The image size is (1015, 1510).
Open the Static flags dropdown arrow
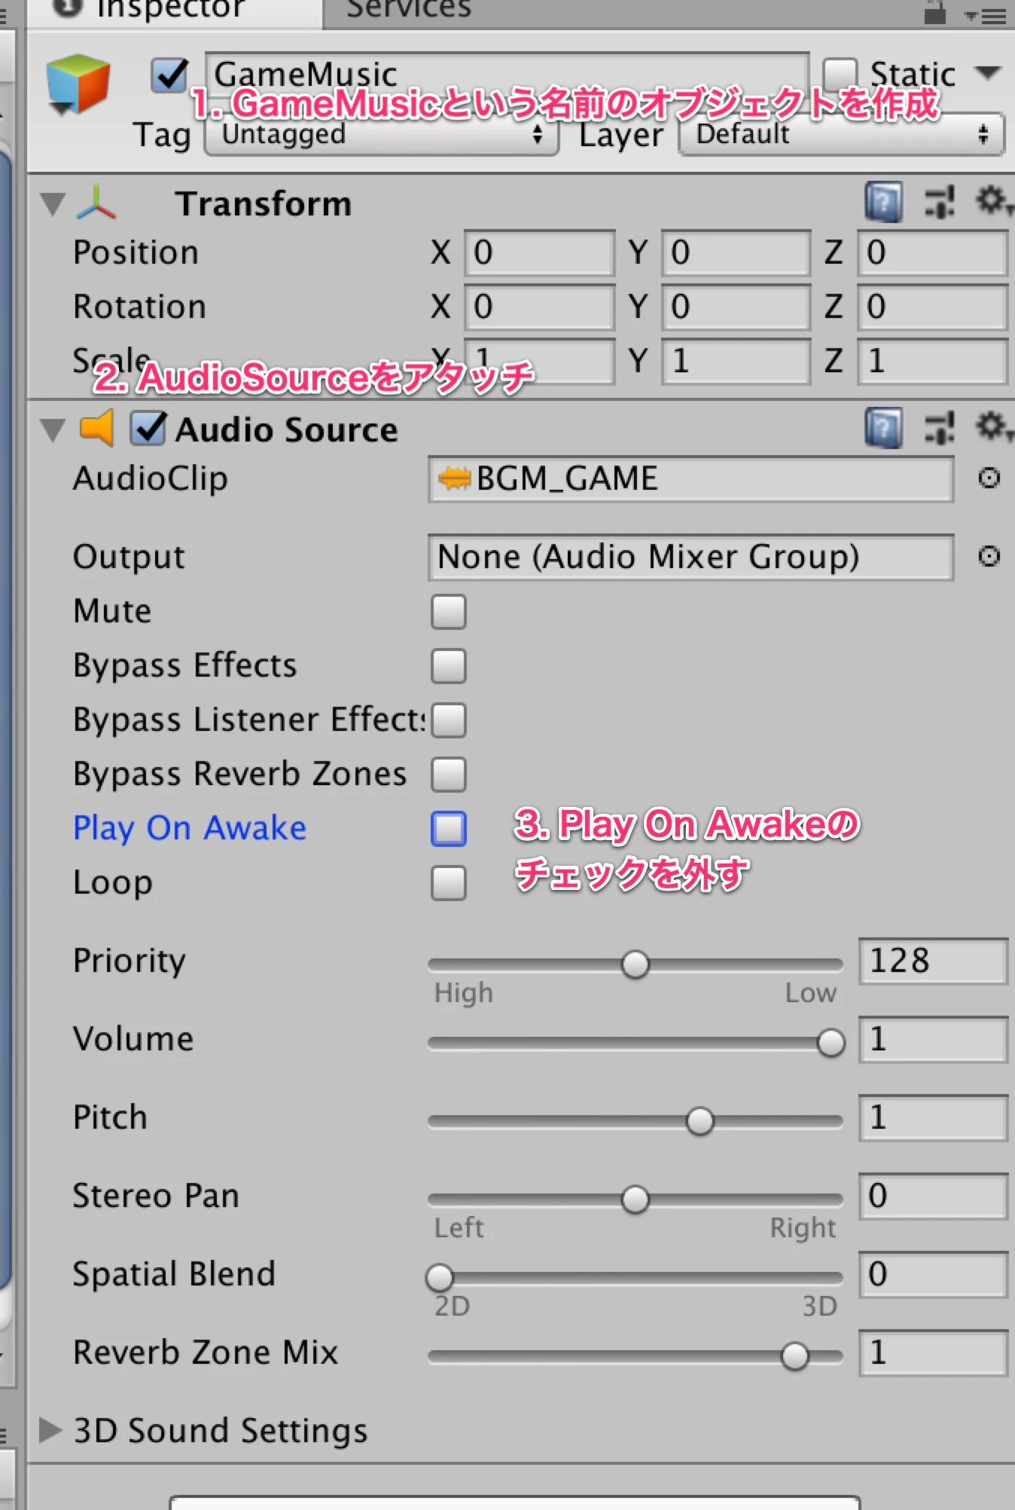tap(987, 73)
